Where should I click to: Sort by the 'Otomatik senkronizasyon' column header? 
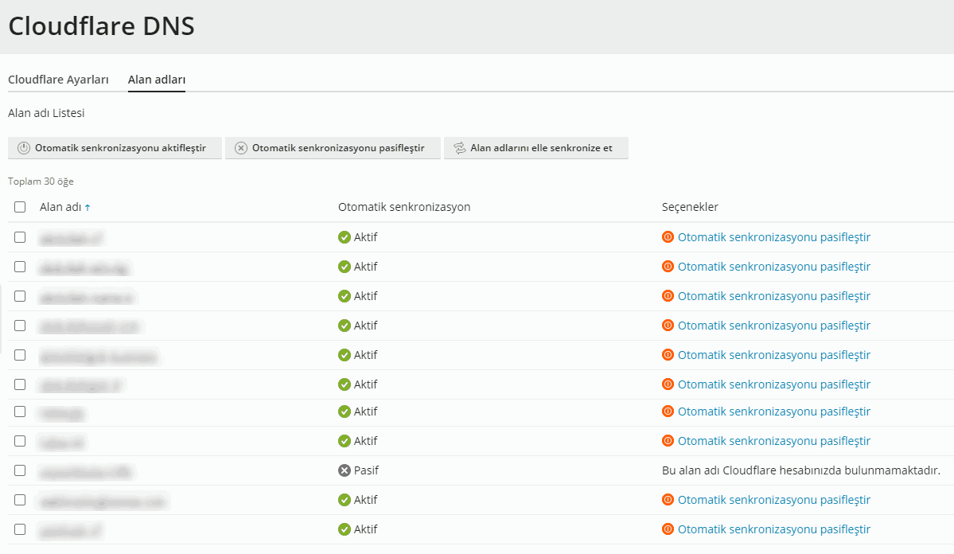point(404,207)
